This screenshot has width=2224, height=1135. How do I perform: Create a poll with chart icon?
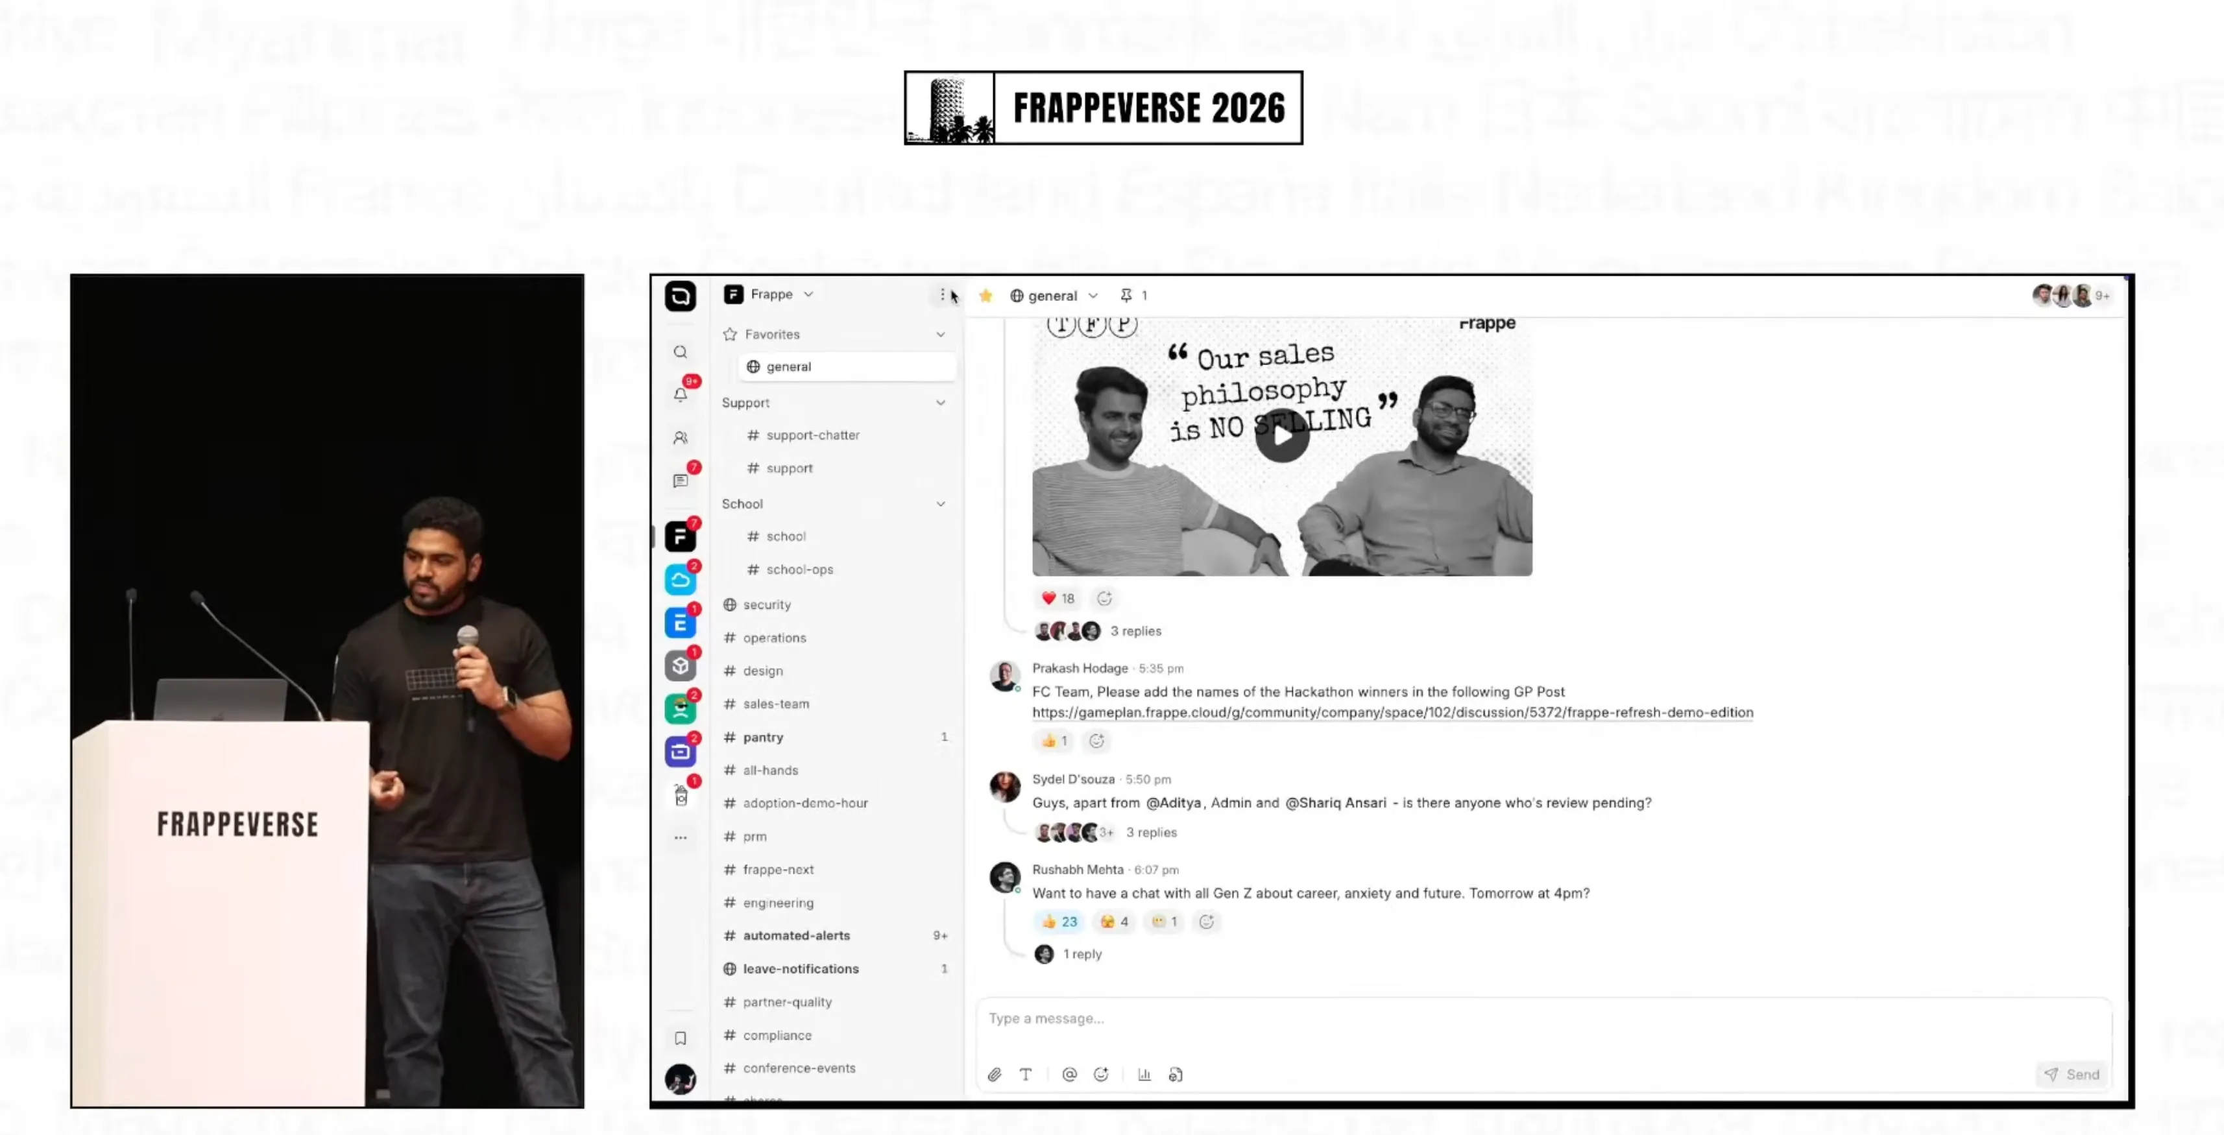[x=1145, y=1075]
